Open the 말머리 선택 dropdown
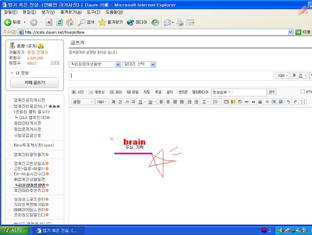Image resolution: width=312 pixels, height=235 pixels. pyautogui.click(x=139, y=64)
